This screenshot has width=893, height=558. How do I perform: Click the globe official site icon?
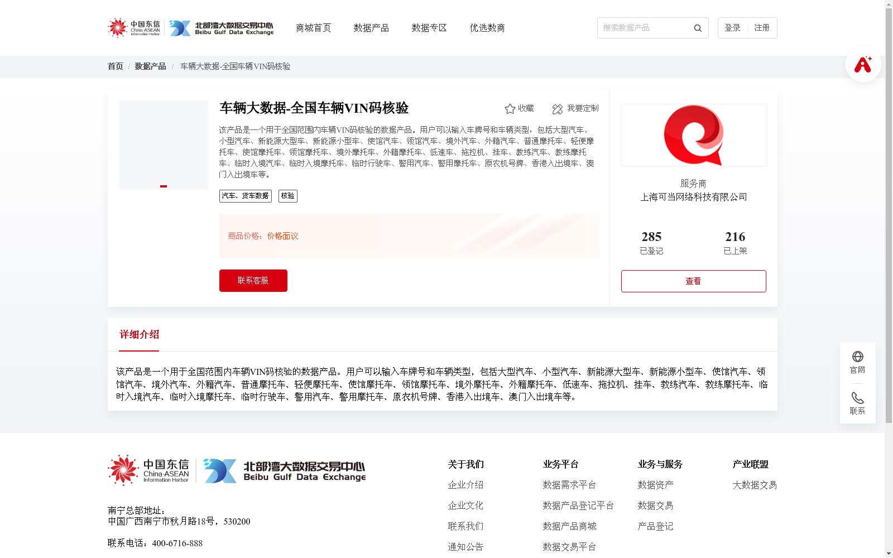858,357
